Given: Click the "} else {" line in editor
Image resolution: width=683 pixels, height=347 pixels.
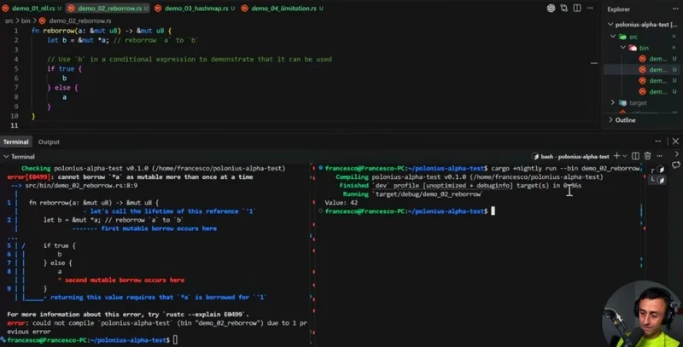Looking at the screenshot, I should click(x=62, y=88).
